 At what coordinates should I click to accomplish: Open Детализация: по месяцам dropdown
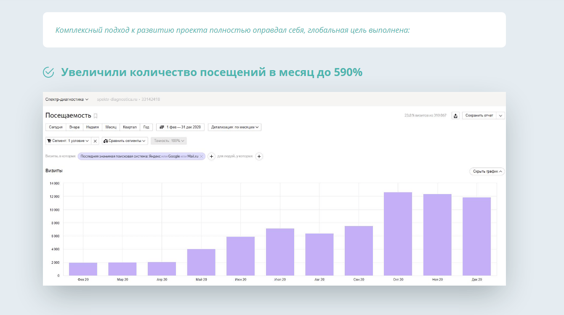tap(234, 127)
